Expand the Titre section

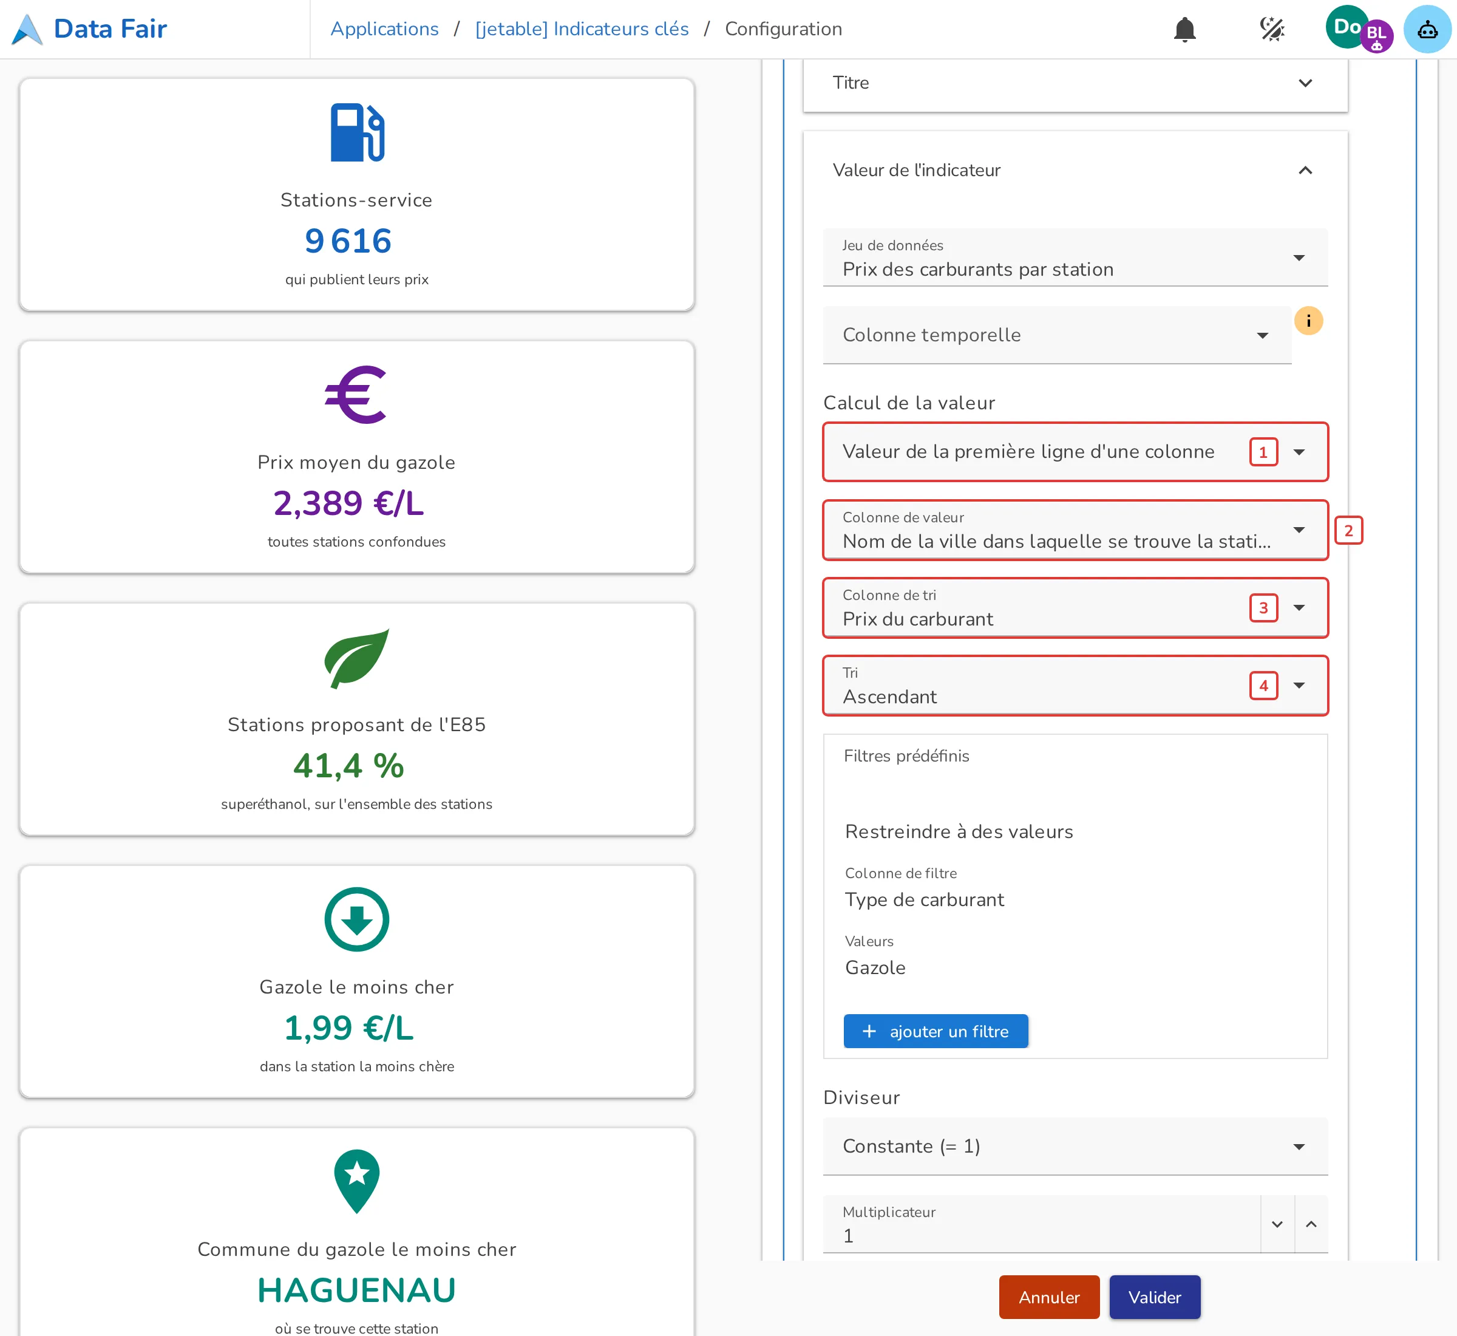pyautogui.click(x=1075, y=83)
